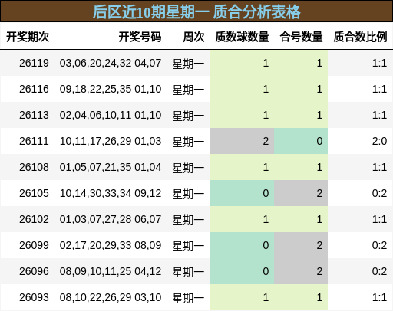Click period number 26111
This screenshot has width=393, height=311.
coord(34,141)
